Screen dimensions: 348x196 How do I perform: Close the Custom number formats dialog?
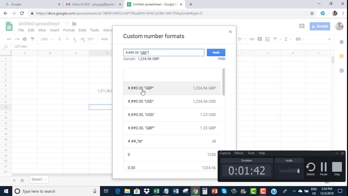tap(230, 32)
